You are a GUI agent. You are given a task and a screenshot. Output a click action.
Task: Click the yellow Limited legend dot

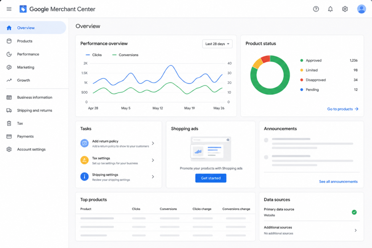click(302, 70)
